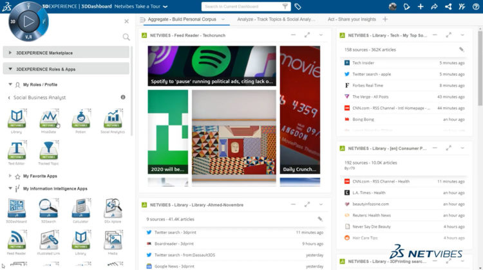Expand the My Favorite Apps group
Screen dimensions: 483x270
tap(11, 175)
